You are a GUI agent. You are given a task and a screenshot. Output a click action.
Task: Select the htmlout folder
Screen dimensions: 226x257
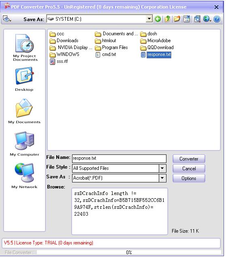pyautogui.click(x=105, y=41)
